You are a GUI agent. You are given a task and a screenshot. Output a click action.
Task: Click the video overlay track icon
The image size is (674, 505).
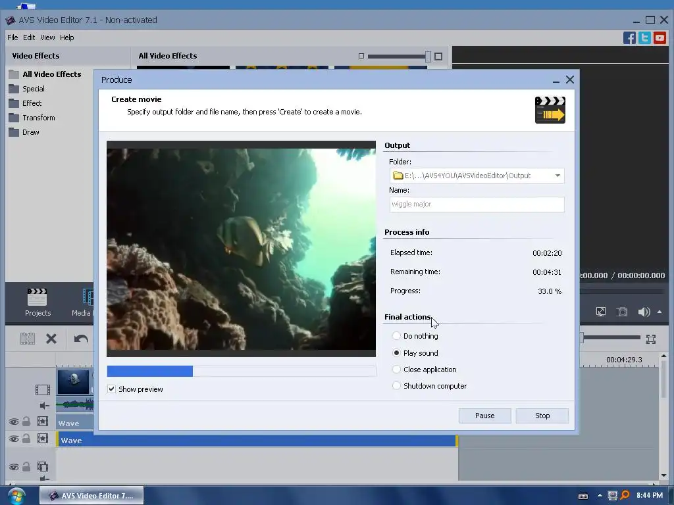click(43, 467)
